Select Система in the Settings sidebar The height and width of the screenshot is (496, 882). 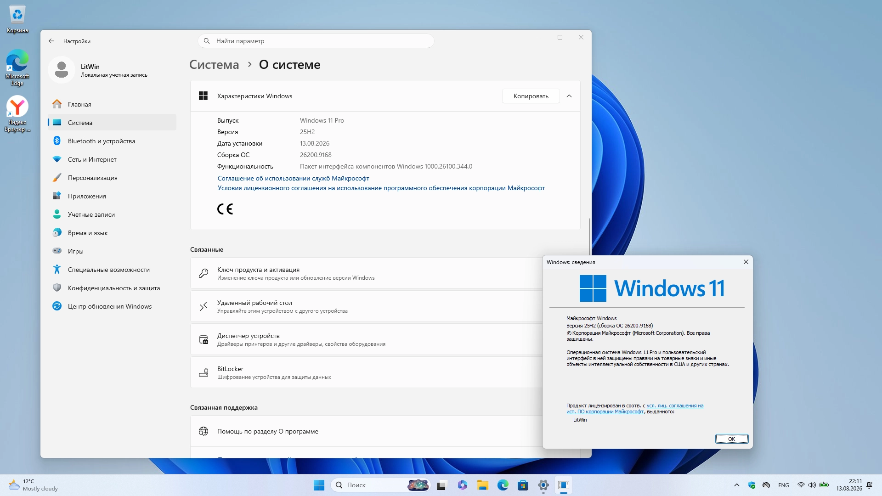tap(112, 123)
